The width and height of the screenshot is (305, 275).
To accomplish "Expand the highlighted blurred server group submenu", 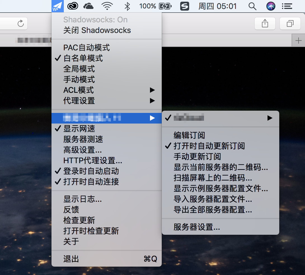I will pos(107,118).
